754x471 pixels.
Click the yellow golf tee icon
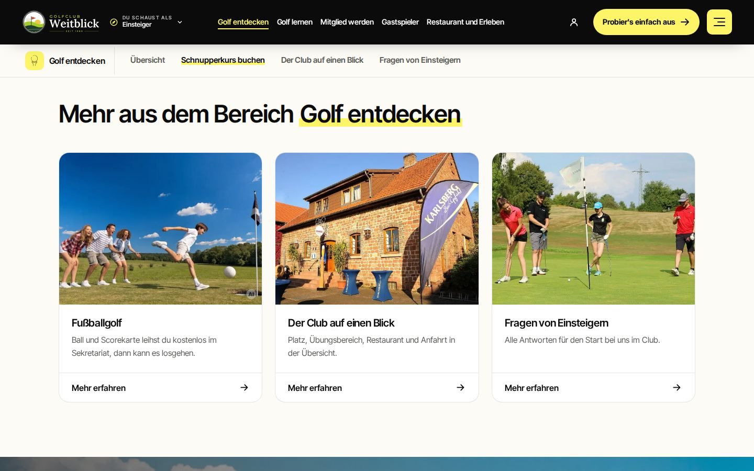(x=35, y=61)
